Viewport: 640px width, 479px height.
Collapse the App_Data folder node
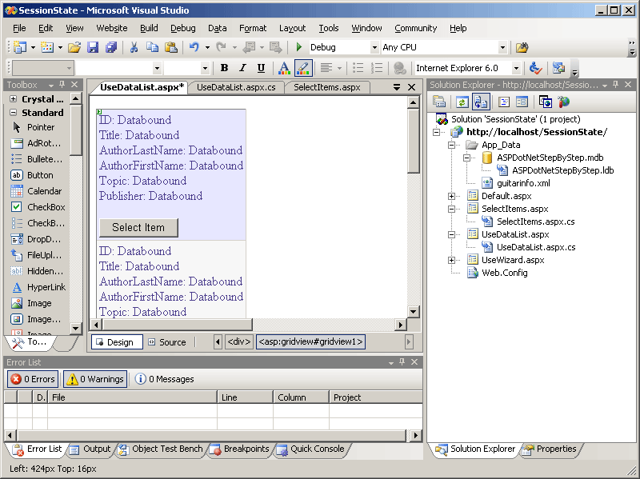click(x=452, y=145)
